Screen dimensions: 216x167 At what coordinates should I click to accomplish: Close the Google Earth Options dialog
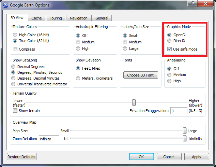pyautogui.click(x=205, y=3)
